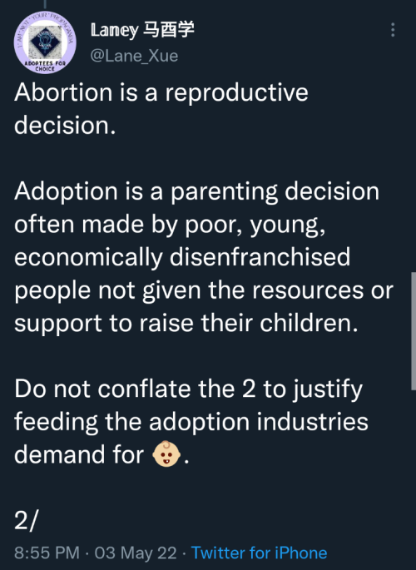416x570 pixels.
Task: Click the "2/" thread counter text
Action: click(x=26, y=520)
